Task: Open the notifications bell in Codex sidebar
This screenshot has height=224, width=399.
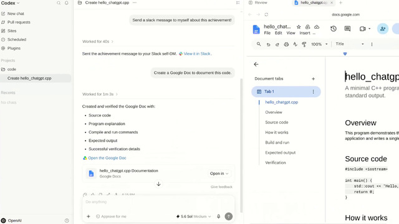Action: click(67, 3)
